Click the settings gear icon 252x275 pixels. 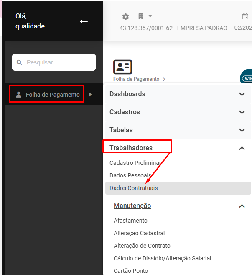(125, 17)
